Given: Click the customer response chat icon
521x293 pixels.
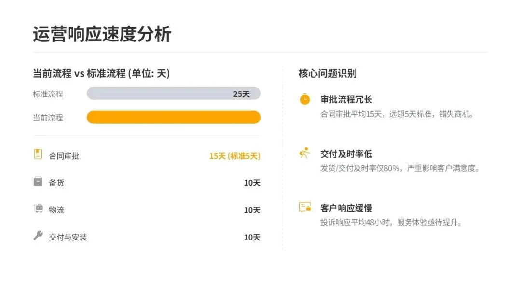Looking at the screenshot, I should point(304,208).
